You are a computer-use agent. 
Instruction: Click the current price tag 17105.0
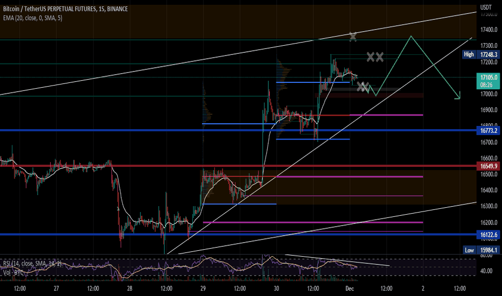(489, 77)
